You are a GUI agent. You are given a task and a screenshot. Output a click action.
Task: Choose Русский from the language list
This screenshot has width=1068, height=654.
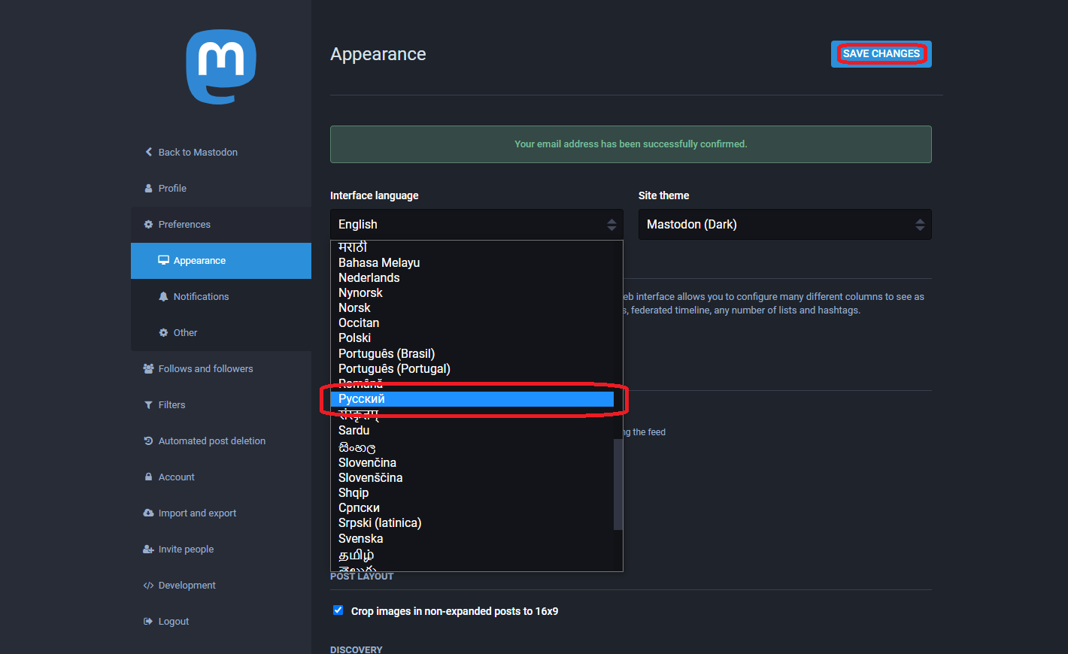coord(472,399)
